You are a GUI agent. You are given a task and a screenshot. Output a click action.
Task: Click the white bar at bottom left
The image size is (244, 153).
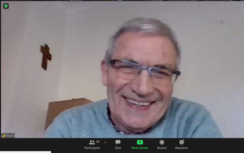pos(25,152)
